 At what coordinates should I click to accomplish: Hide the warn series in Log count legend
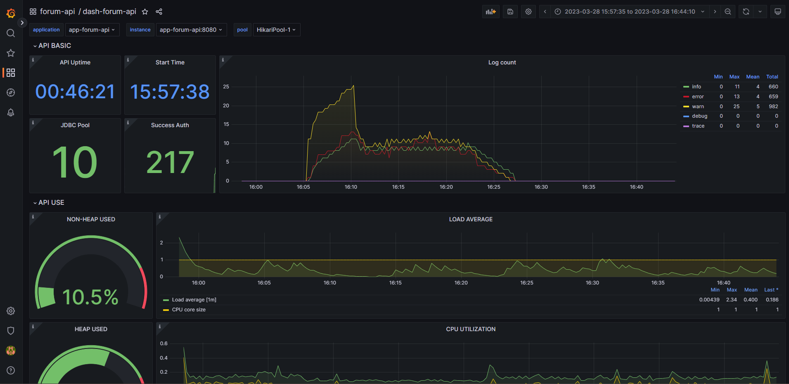pos(697,106)
